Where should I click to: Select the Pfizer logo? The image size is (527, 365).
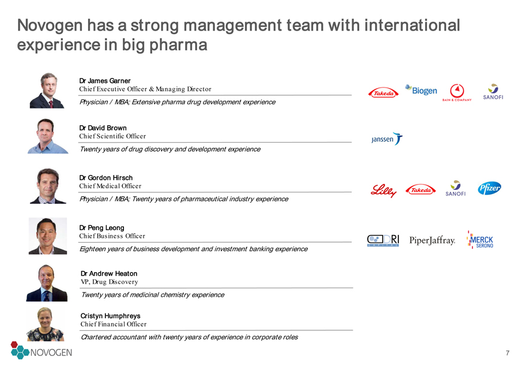489,188
